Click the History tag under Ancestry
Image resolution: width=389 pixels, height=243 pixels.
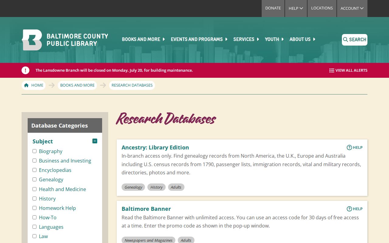(x=157, y=187)
